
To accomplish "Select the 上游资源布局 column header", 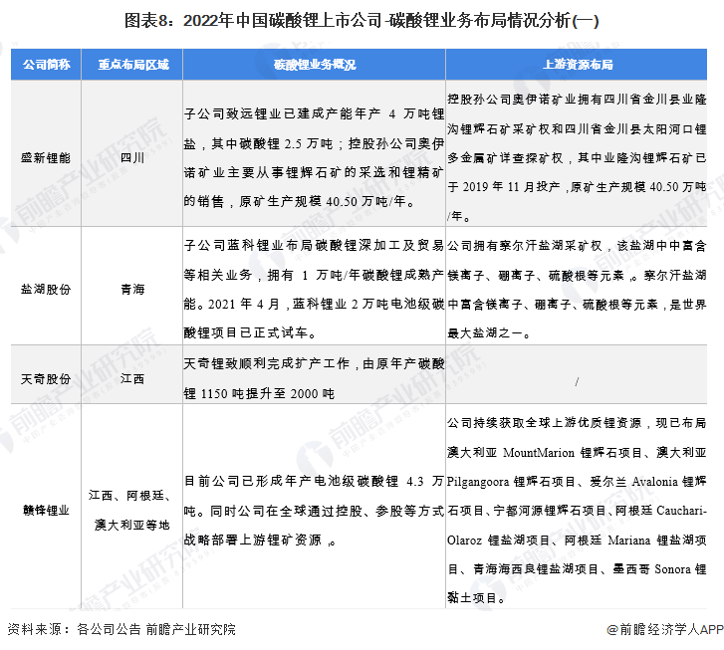I will click(577, 65).
